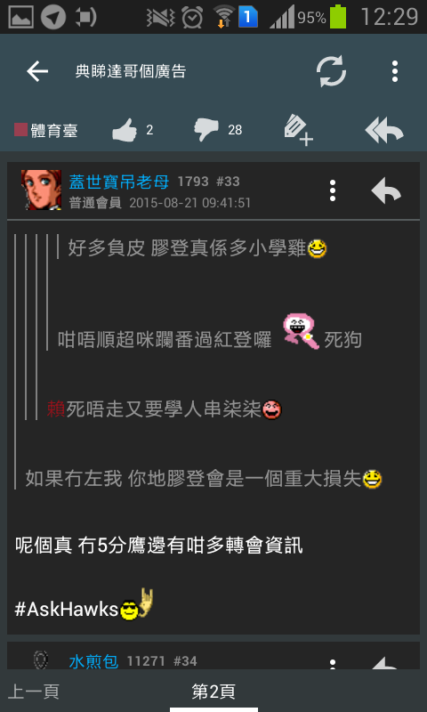Tap the back arrow in header
Screen dimensions: 427x712
click(x=37, y=71)
